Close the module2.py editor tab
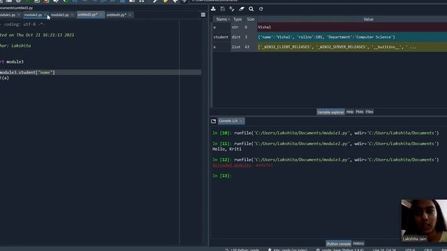The height and width of the screenshot is (251, 447). 45,15
